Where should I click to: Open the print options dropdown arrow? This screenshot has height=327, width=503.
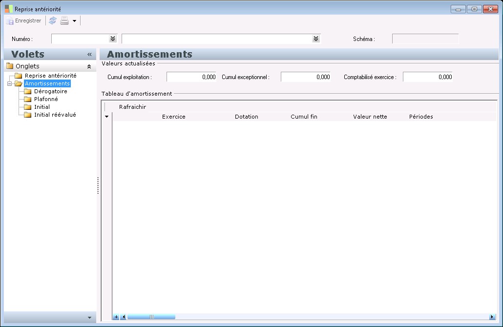tap(74, 21)
